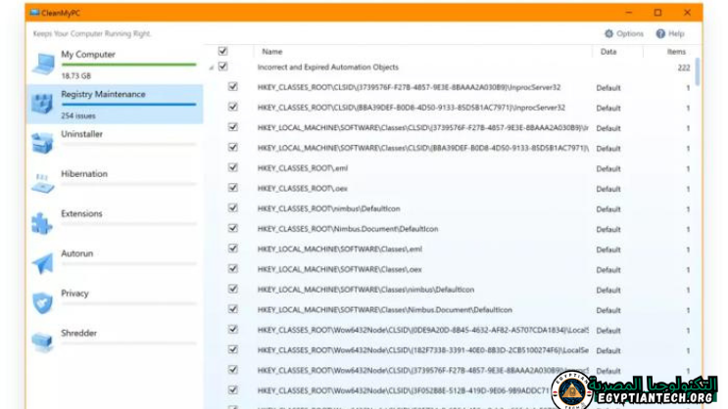Click the Uninstaller box icon
Screen dimensions: 728x409
[x=42, y=143]
